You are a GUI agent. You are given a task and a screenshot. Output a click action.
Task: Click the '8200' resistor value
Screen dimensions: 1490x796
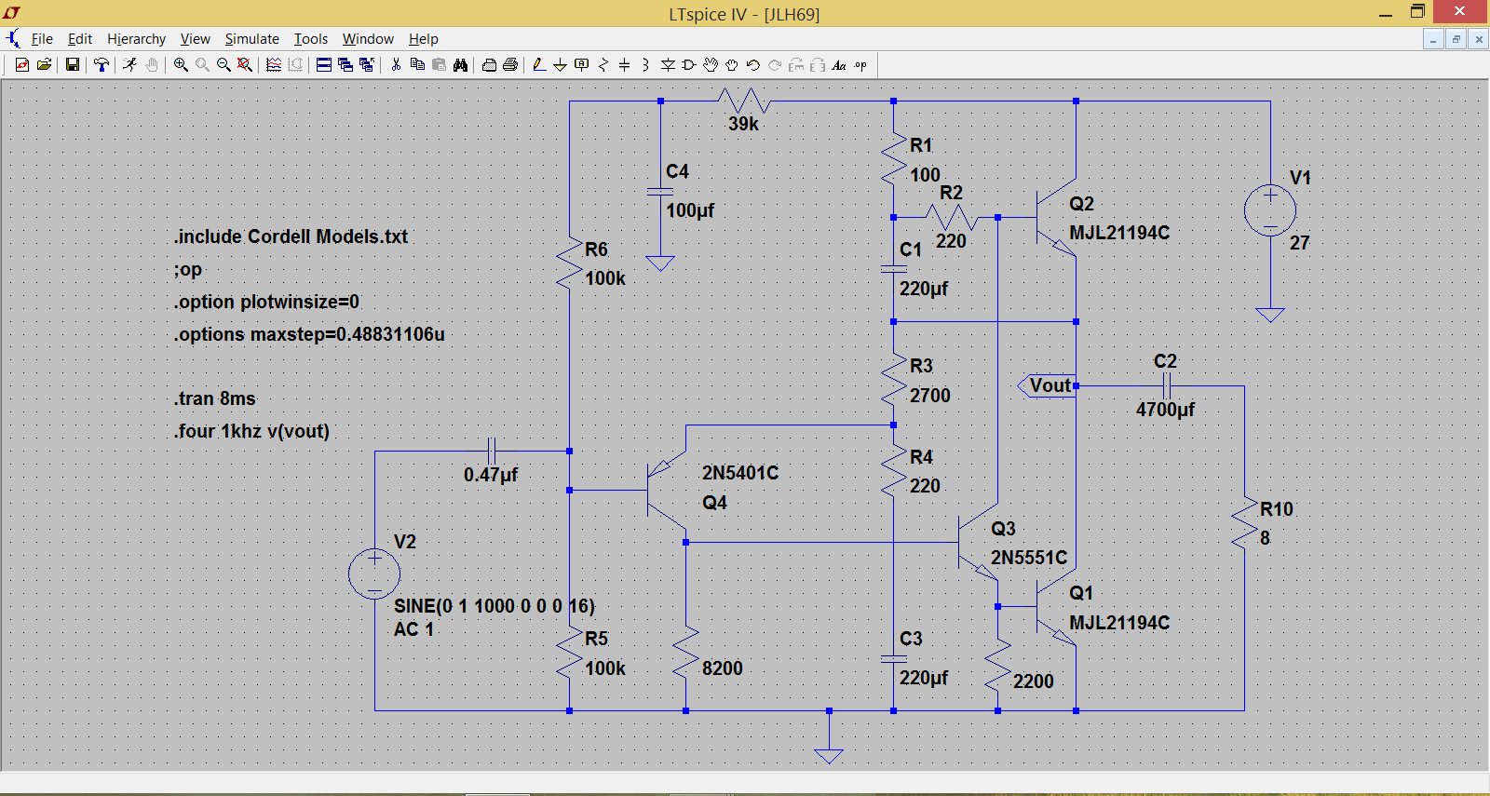pos(723,668)
